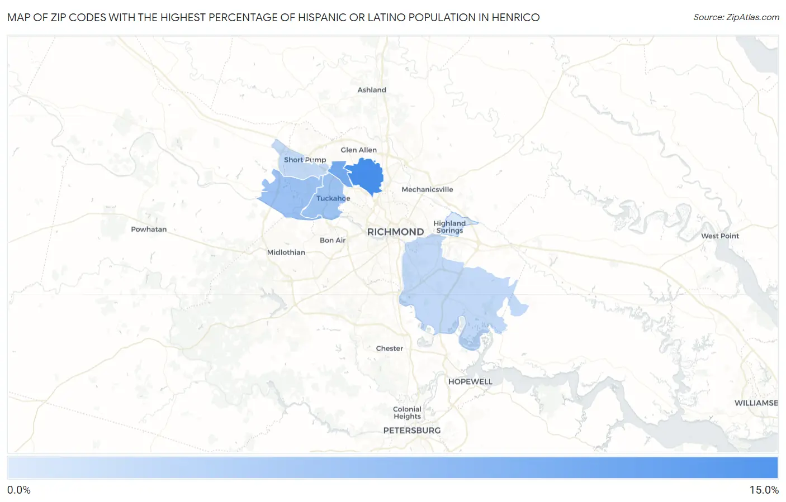Click the color gradient legend bar
The width and height of the screenshot is (786, 502).
392,468
